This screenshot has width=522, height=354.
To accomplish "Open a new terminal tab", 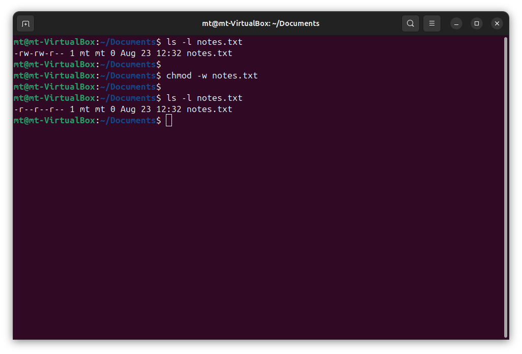I will 25,23.
